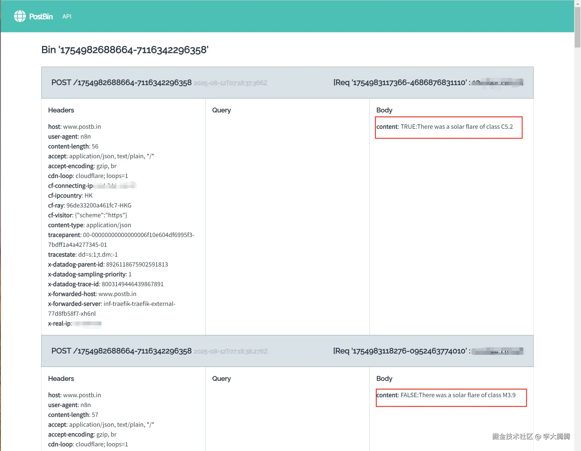This screenshot has width=581, height=451.
Task: Click first Req ID 1754983117366 label
Action: point(400,83)
